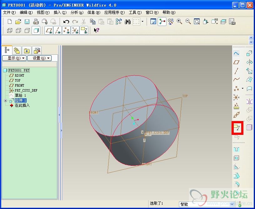Open the 智能 selection filter combo box
Screen dimensions: 255x209
[x=207, y=204]
